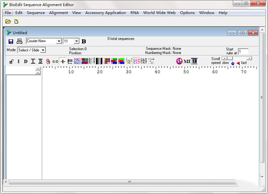Toggle the G/D button
Screen dimensions: 268x194
click(55, 62)
